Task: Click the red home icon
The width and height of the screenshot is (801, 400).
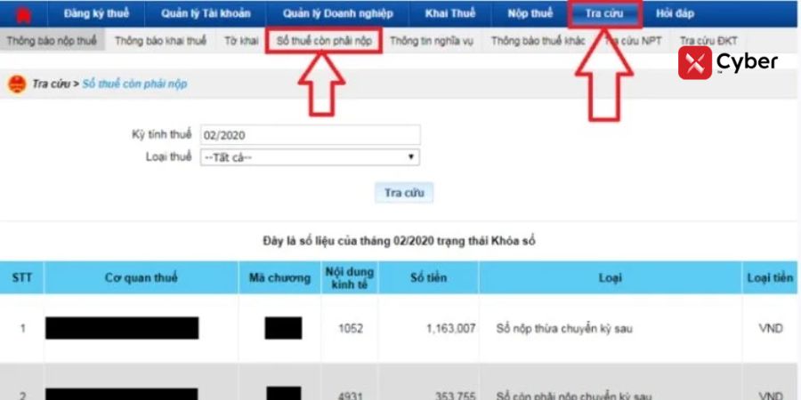Action: (x=23, y=14)
